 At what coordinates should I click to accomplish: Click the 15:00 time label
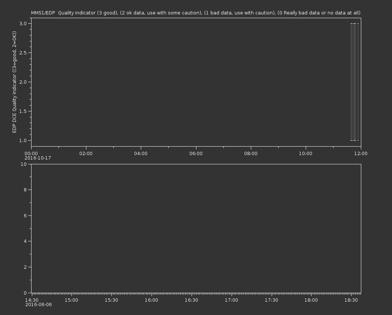tap(72, 300)
